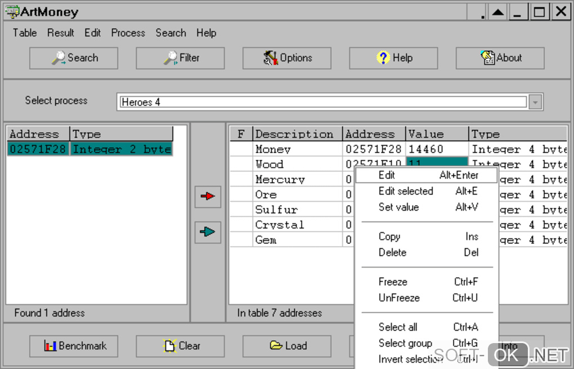Viewport: 574px width, 369px height.
Task: Click the Address header in right table
Action: tap(374, 134)
